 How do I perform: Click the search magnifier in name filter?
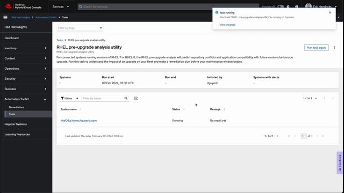pos(126,99)
